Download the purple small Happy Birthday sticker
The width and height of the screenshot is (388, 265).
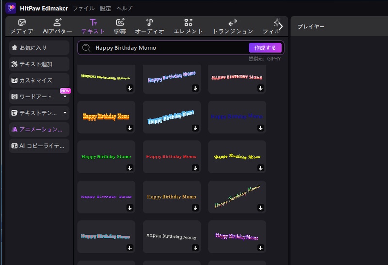(130, 208)
